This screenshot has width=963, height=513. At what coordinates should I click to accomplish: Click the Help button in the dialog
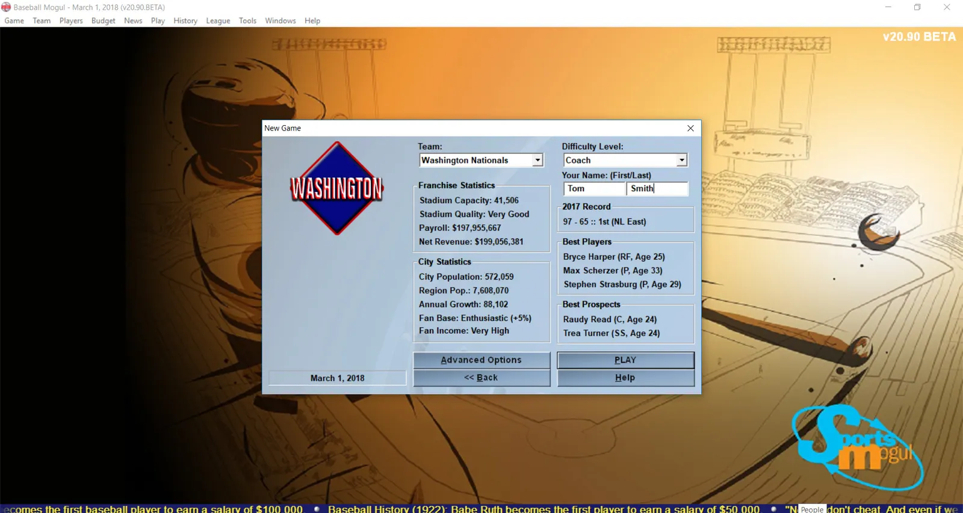625,378
